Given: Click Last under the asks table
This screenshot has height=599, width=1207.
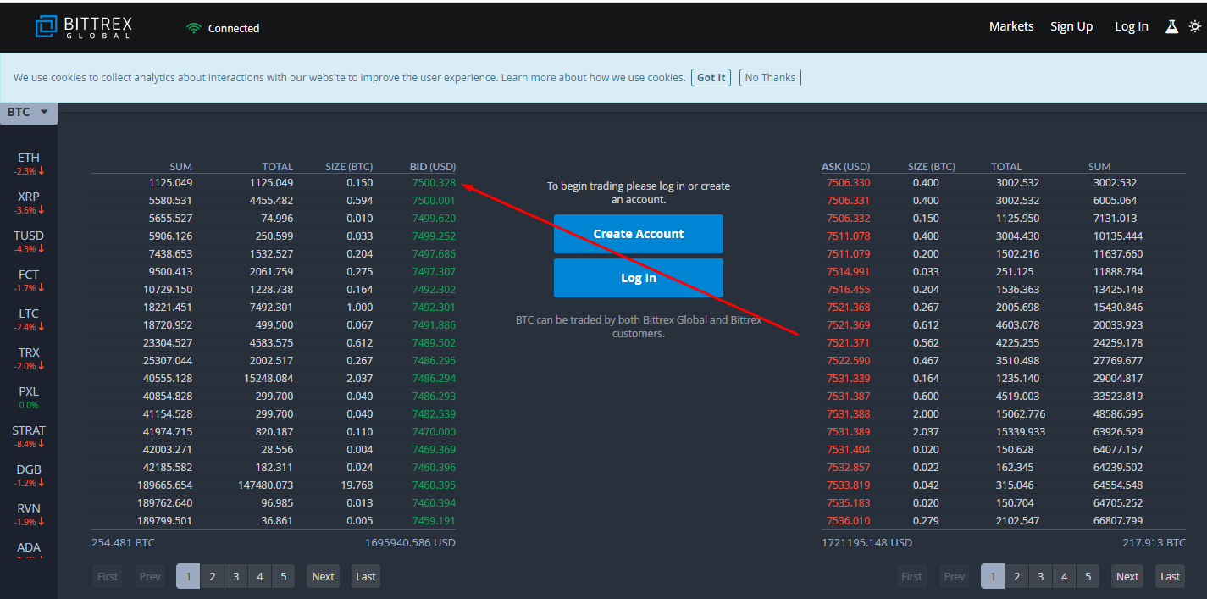Looking at the screenshot, I should [x=1171, y=576].
